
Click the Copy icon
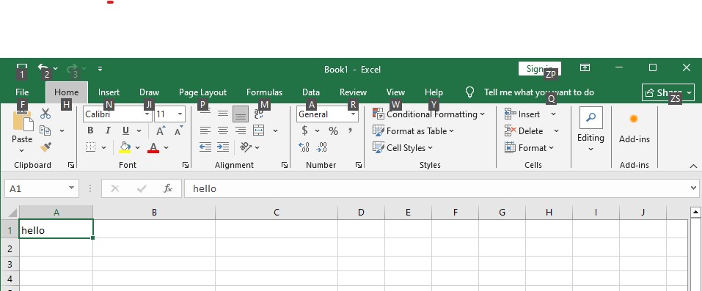45,130
